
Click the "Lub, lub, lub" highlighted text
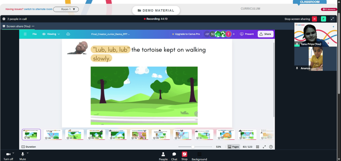pyautogui.click(x=110, y=50)
